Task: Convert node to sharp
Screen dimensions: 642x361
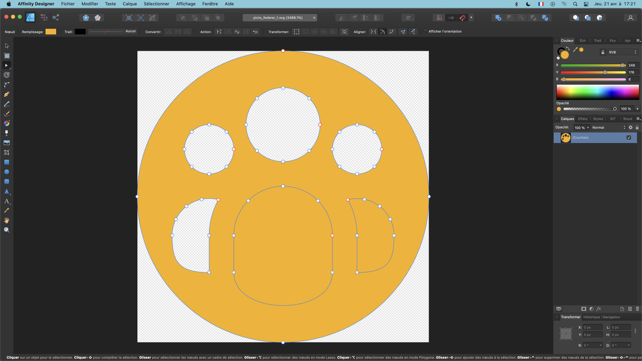Action: tap(169, 32)
